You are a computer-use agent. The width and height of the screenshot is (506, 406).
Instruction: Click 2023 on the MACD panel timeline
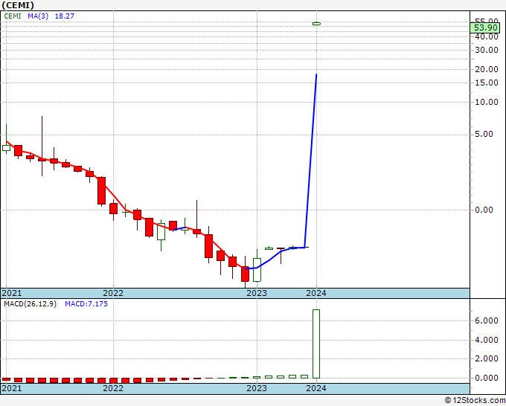(257, 388)
